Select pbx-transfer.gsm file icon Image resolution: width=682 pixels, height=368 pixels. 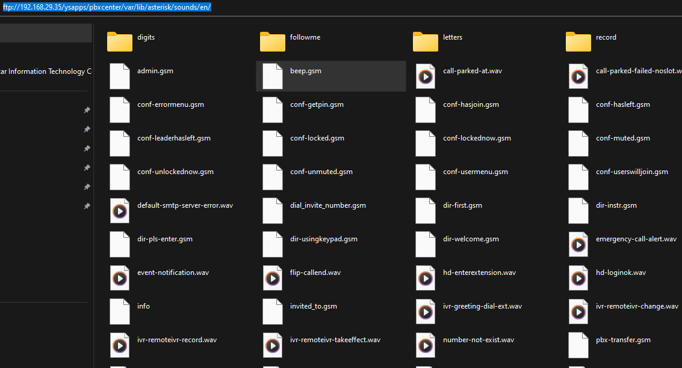pyautogui.click(x=578, y=345)
